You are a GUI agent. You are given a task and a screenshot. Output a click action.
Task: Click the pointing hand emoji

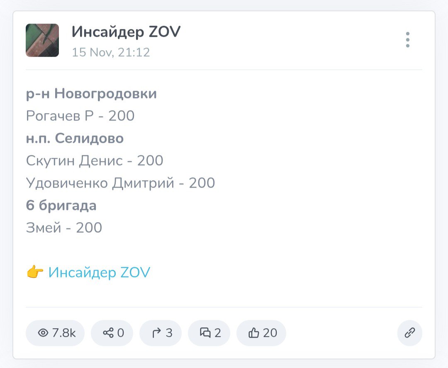tap(35, 272)
